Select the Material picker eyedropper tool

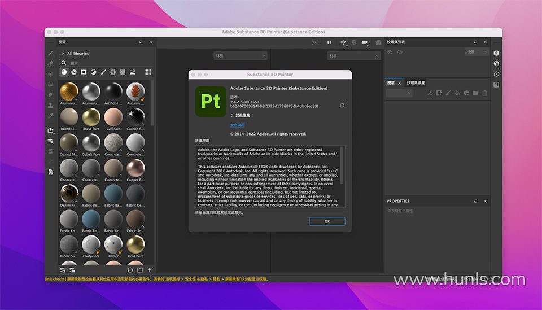(50, 116)
